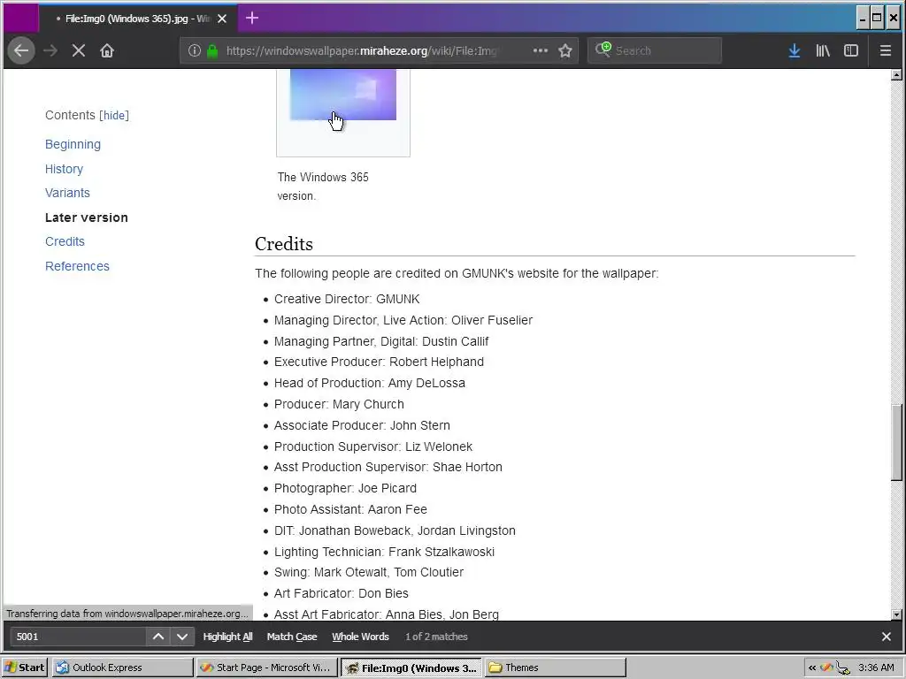The width and height of the screenshot is (906, 679).
Task: Find next match with down arrow
Action: 182,637
